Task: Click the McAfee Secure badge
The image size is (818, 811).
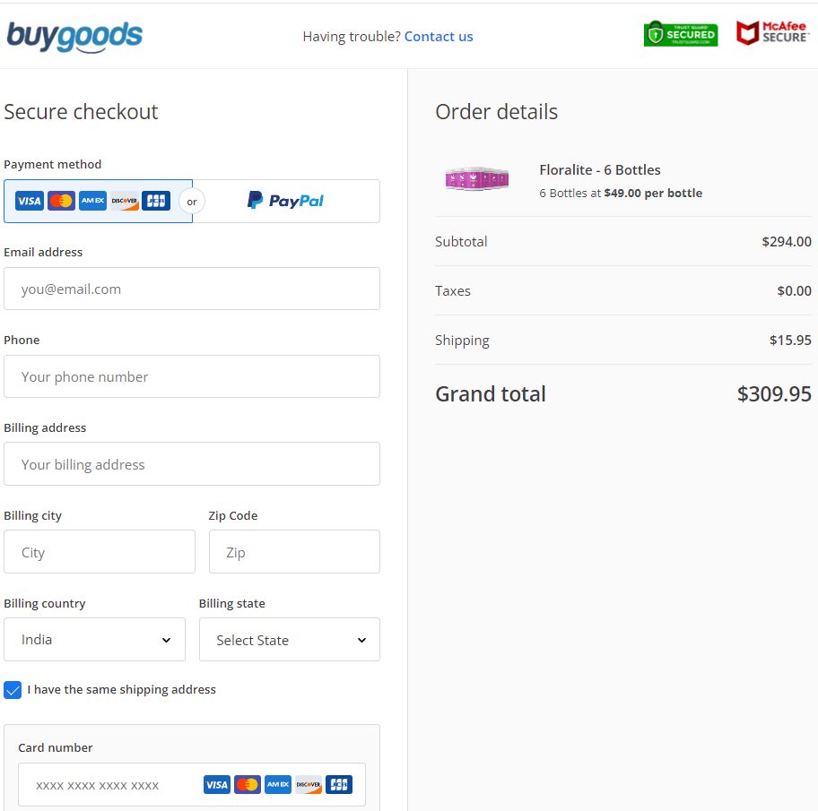Action: point(772,33)
